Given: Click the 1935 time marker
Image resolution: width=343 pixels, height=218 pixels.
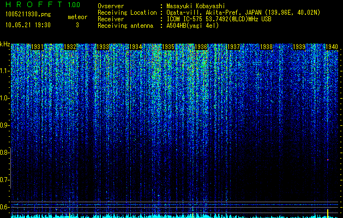Looking at the screenshot, I should [168, 47].
